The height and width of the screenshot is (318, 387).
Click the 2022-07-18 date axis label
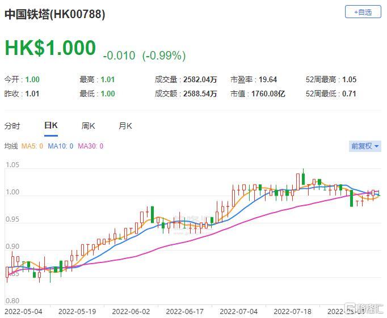click(292, 312)
